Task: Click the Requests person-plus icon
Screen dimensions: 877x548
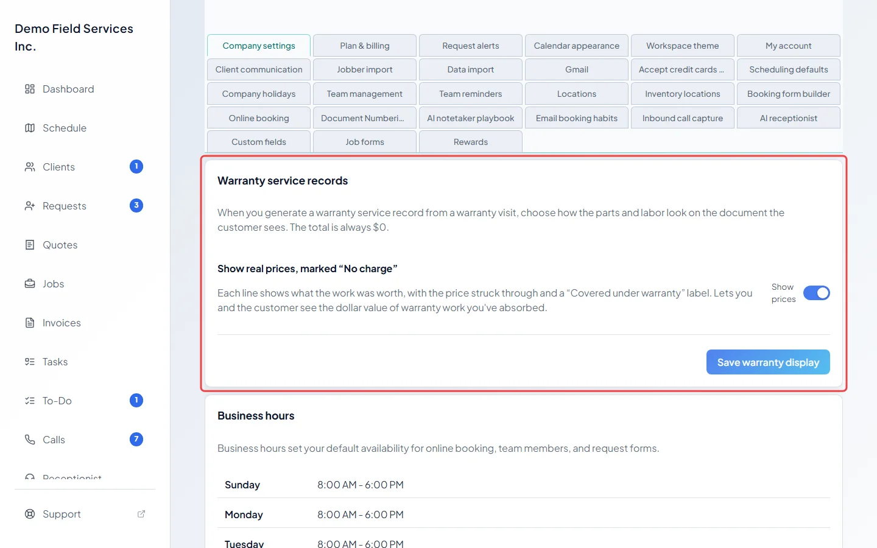Action: point(30,206)
